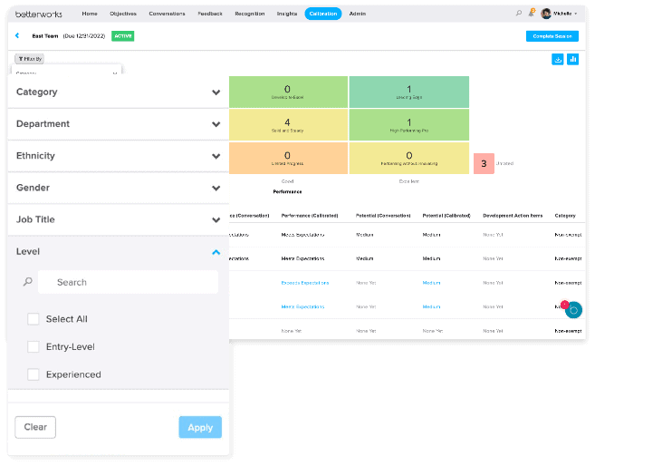662x466 pixels.
Task: Check the Experienced checkbox
Action: 34,374
